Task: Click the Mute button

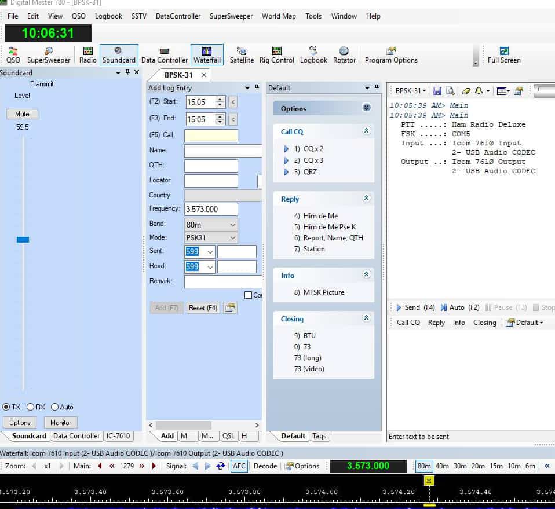Action: click(x=22, y=114)
